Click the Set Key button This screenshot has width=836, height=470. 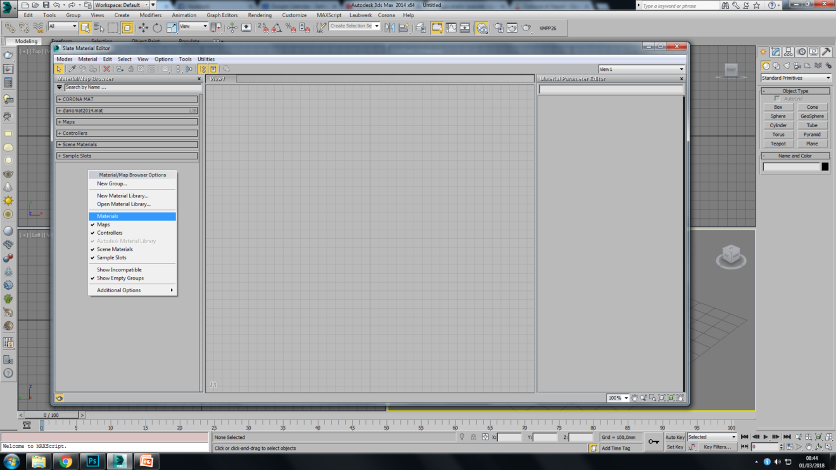point(675,447)
